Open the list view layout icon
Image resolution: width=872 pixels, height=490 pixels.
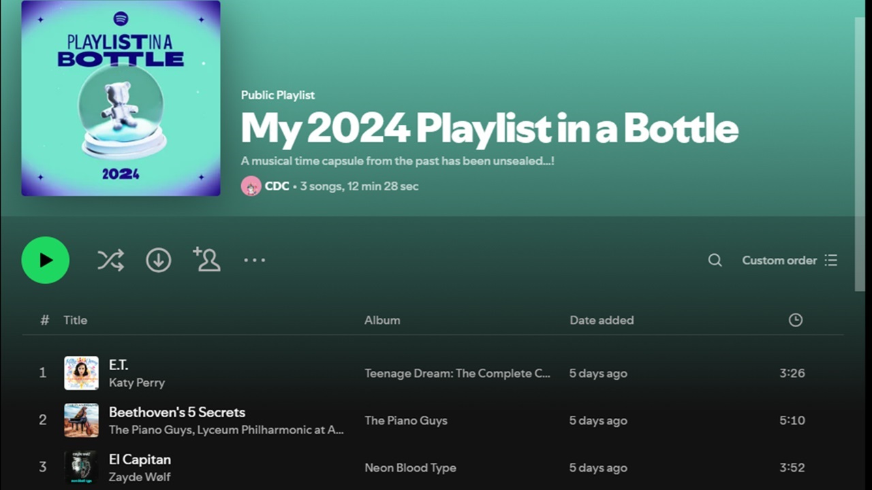pyautogui.click(x=831, y=260)
